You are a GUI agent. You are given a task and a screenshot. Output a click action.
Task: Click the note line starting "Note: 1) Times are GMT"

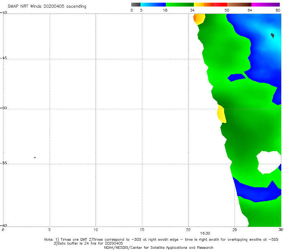[161, 240]
